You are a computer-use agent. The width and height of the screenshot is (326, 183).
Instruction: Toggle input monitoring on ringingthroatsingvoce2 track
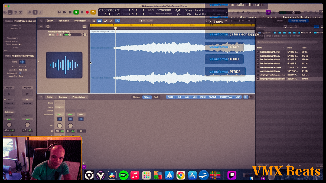point(61,35)
